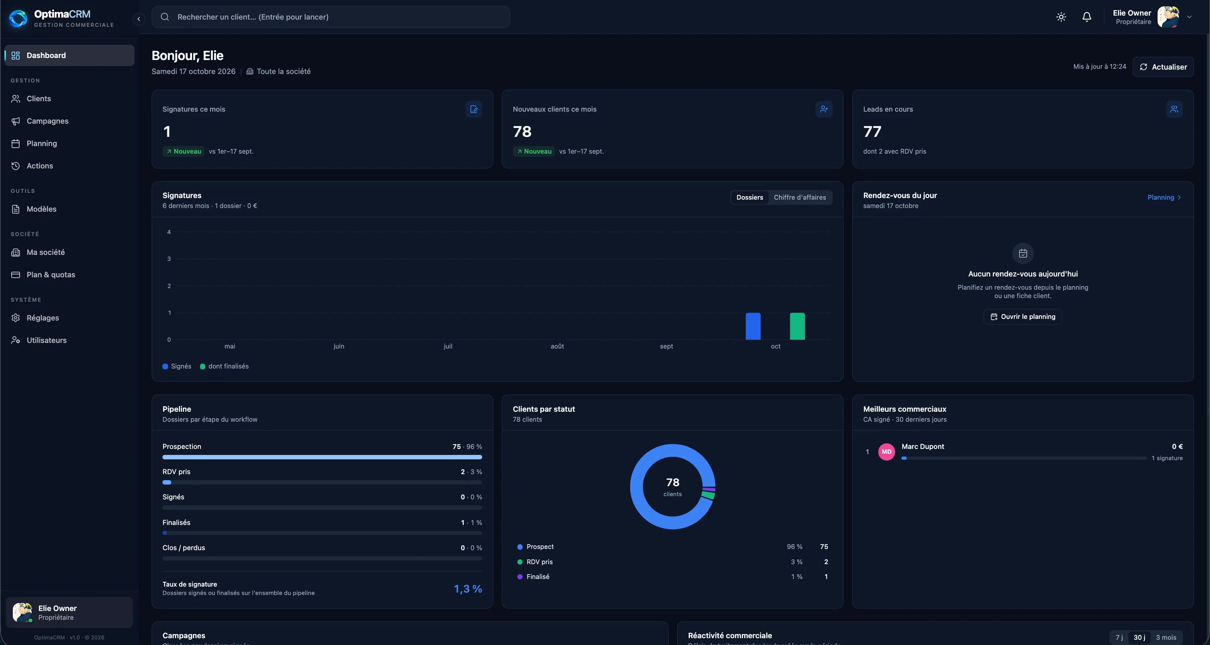
Task: Switch chart to Dossiers tab
Action: coord(749,197)
